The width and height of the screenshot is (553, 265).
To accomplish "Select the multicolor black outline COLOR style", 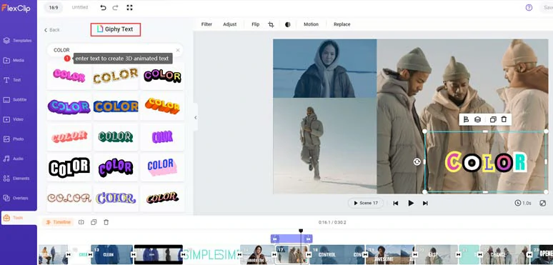I will 162,76.
